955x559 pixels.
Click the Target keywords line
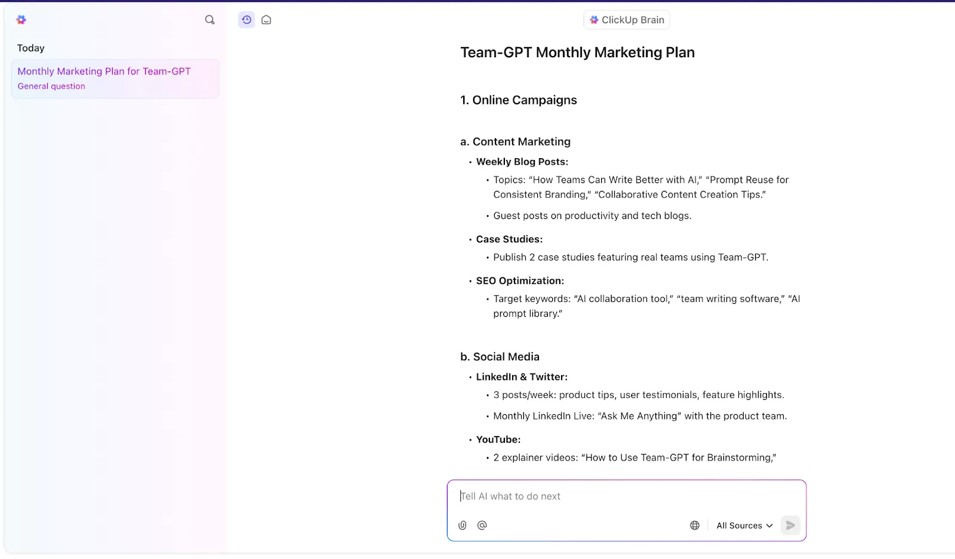(646, 306)
